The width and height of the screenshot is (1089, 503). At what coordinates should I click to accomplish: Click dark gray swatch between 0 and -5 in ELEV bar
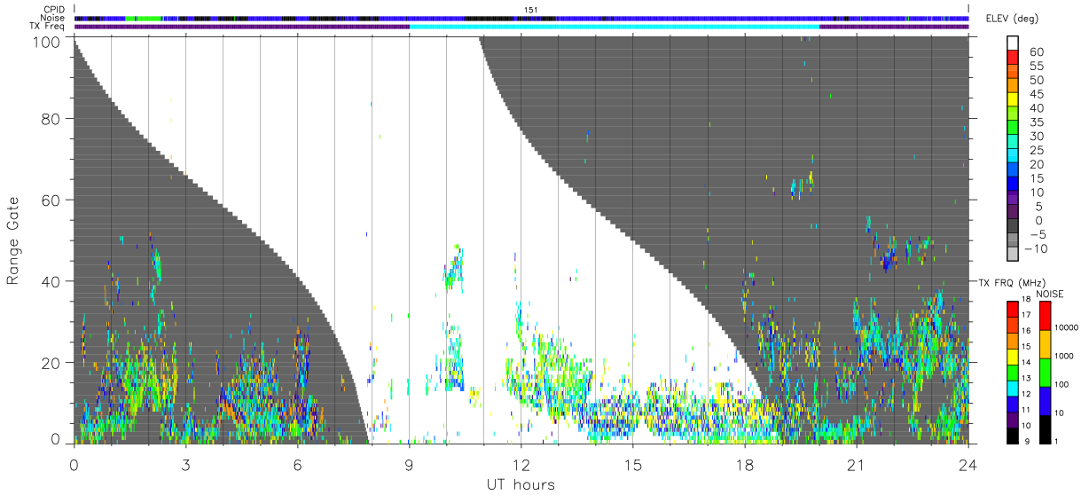point(1015,227)
